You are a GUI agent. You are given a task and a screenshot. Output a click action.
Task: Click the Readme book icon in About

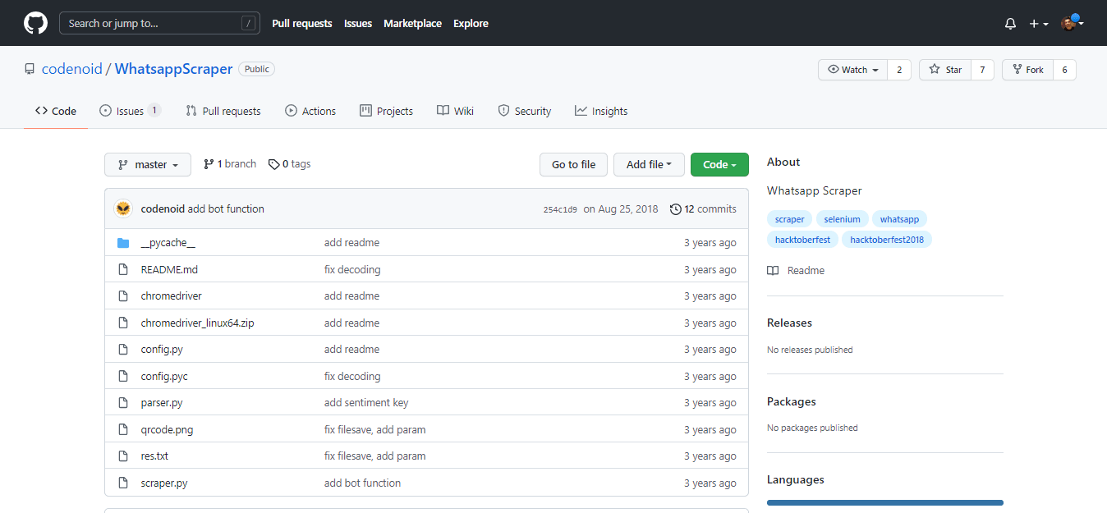tap(773, 271)
